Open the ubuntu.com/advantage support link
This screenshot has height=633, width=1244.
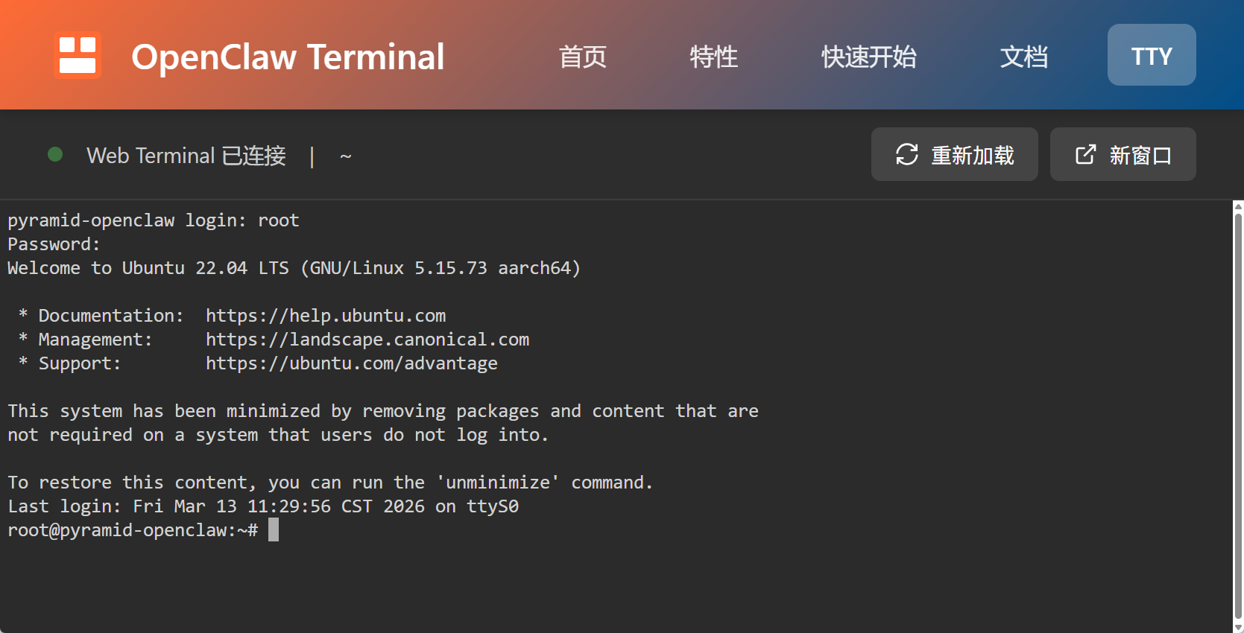352,363
